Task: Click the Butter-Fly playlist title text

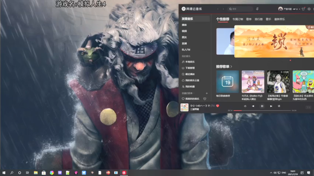Action: [252, 97]
